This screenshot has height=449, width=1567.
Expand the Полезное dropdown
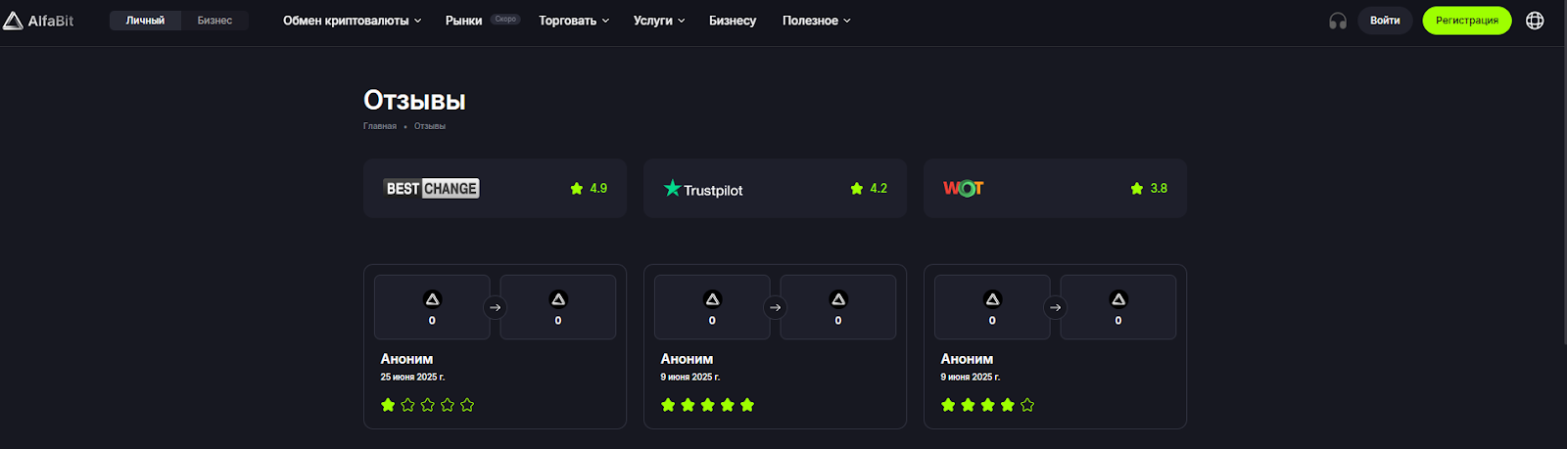[x=817, y=21]
